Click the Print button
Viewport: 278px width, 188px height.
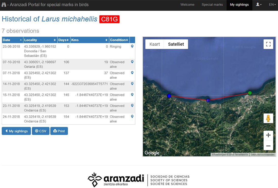click(59, 131)
